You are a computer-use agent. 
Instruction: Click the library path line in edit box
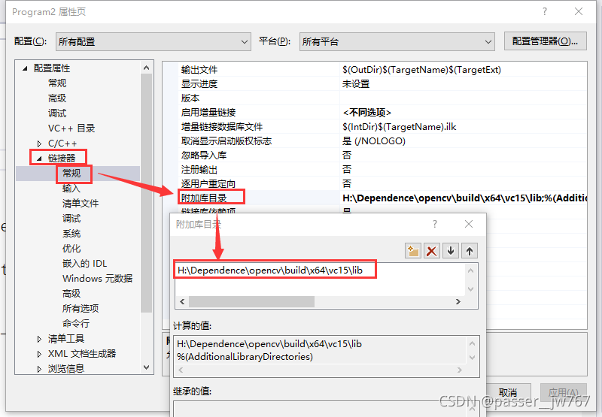click(x=270, y=270)
